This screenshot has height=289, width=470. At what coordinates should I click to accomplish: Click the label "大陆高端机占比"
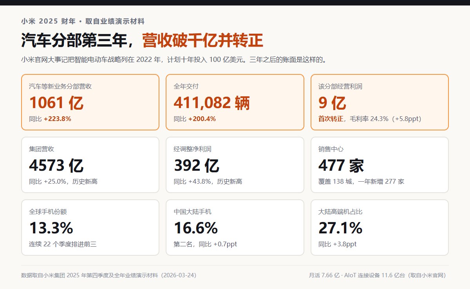coord(340,211)
